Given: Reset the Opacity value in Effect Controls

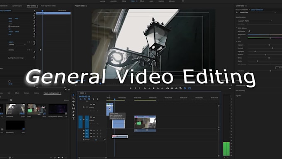Looking at the screenshot, I should [x=34, y=42].
